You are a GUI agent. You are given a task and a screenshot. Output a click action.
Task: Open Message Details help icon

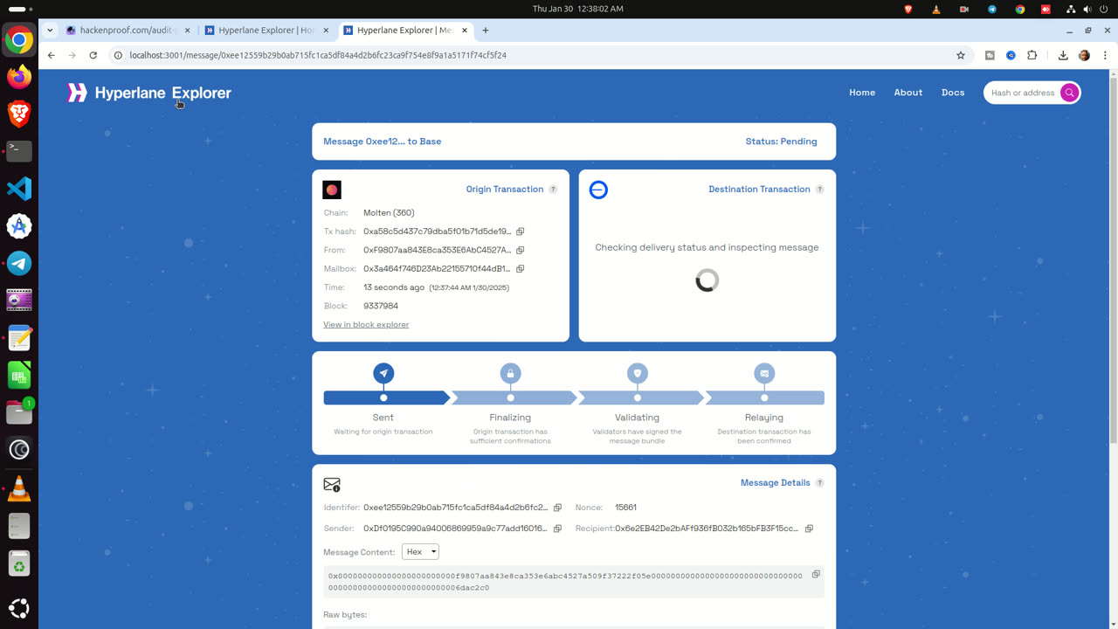(819, 483)
